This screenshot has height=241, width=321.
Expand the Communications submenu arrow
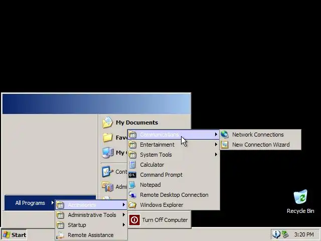tap(216, 135)
